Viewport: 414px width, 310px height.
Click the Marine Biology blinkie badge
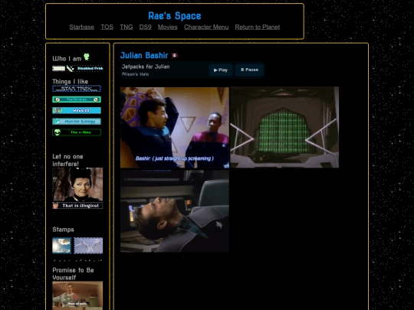coord(77,122)
